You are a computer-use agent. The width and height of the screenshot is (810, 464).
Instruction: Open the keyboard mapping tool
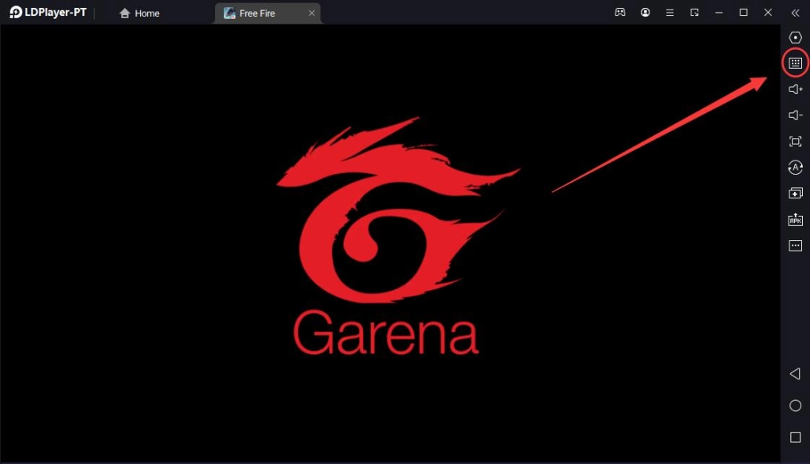pos(795,63)
